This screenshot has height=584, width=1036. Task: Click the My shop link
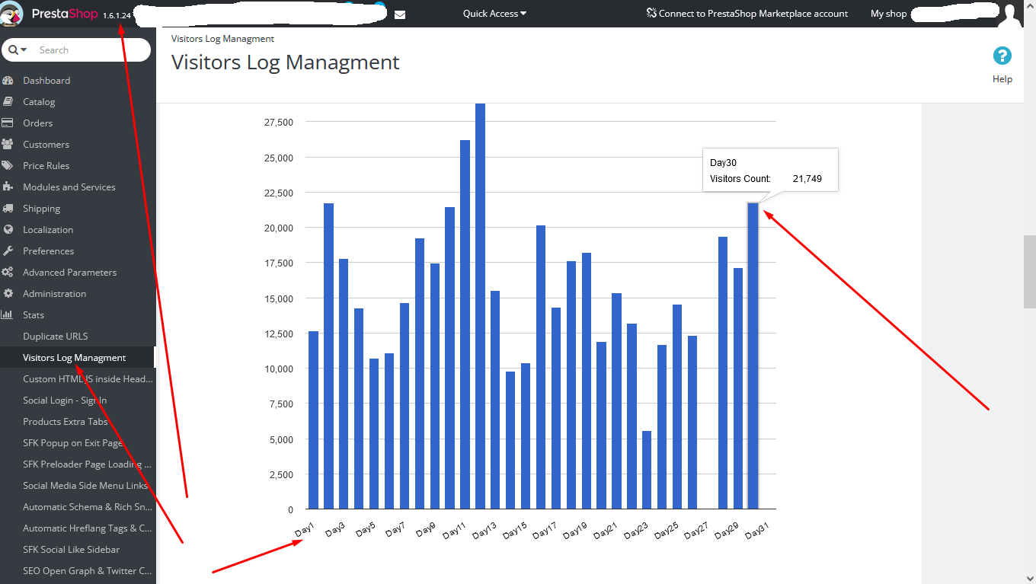coord(889,14)
